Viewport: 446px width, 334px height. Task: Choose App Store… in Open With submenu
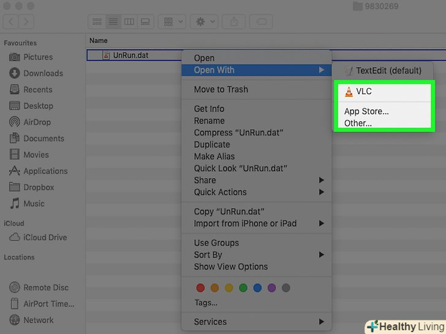[384, 111]
